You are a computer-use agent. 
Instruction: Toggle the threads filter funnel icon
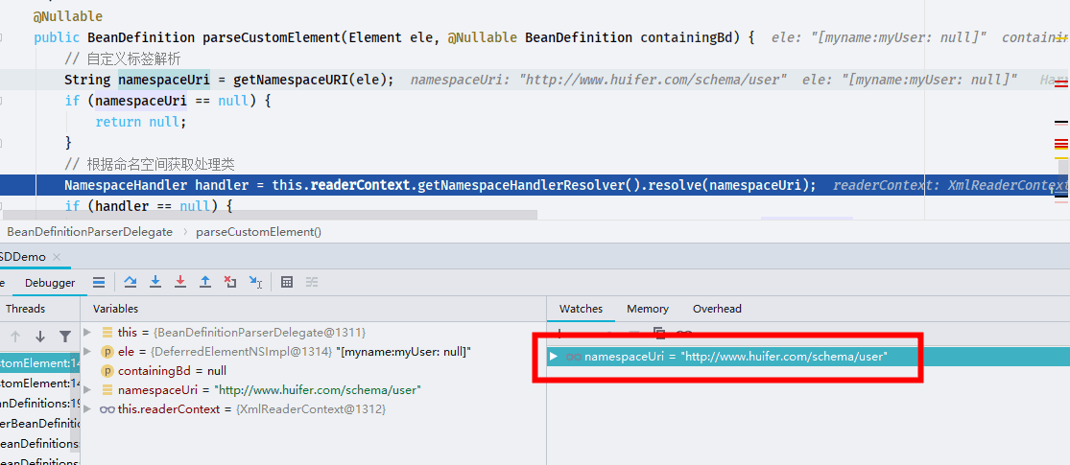pos(65,337)
